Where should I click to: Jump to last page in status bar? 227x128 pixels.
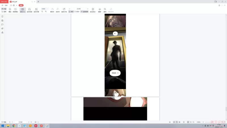tap(31, 122)
